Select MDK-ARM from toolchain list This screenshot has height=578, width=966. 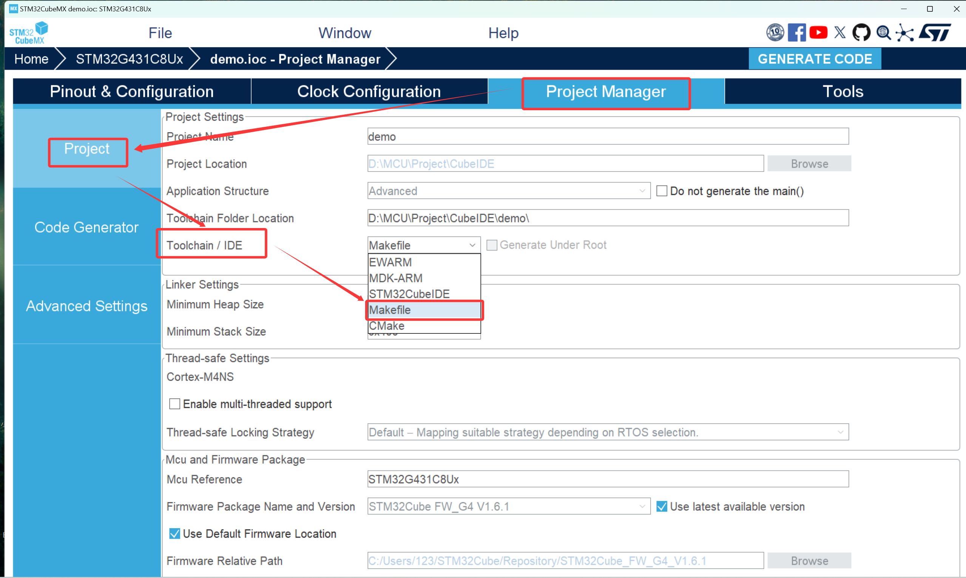[424, 278]
